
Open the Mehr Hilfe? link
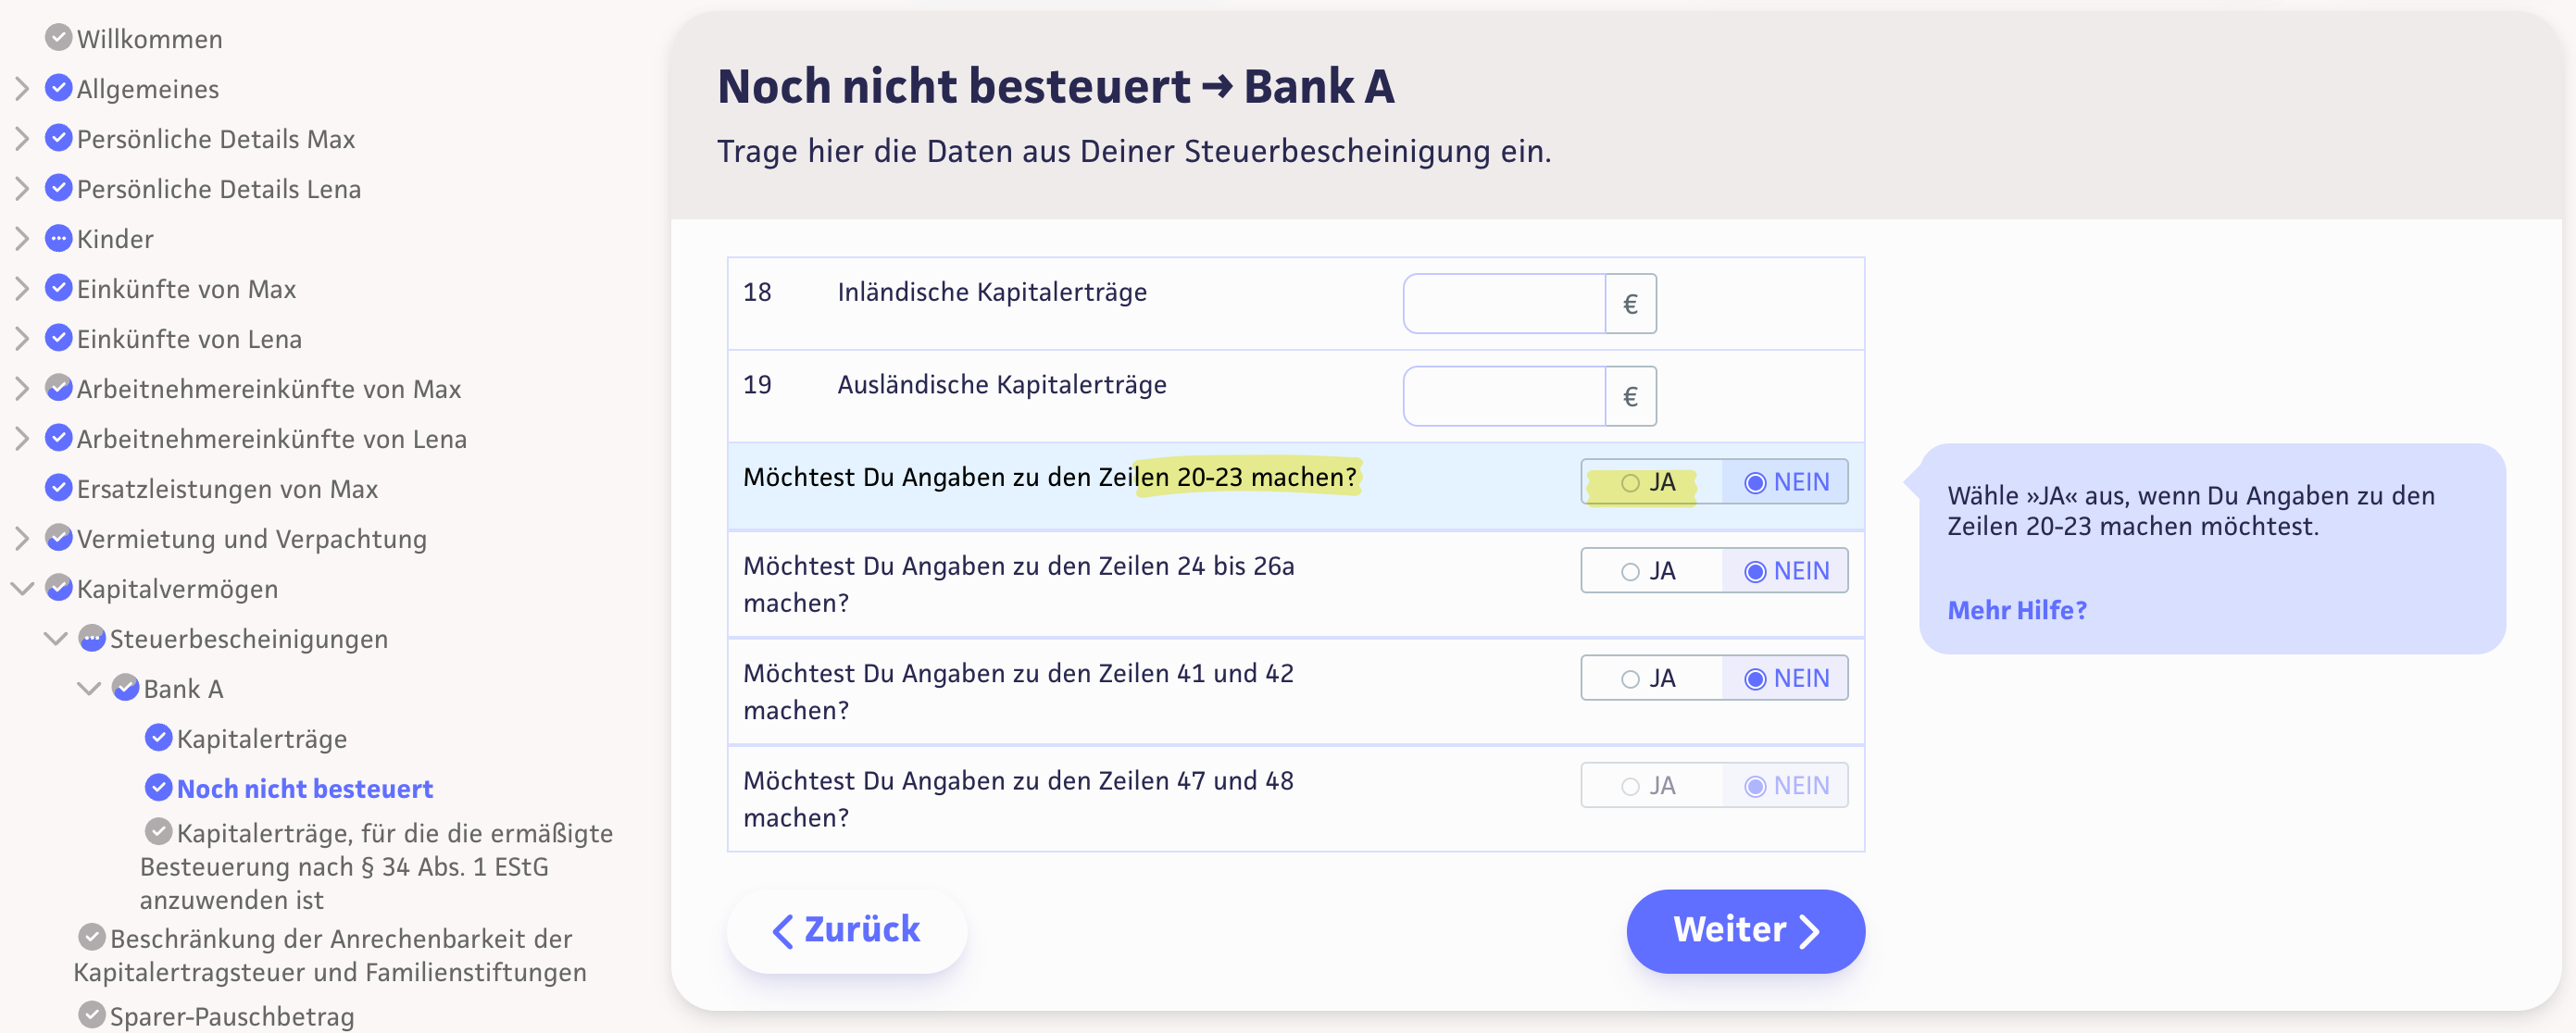pyautogui.click(x=2016, y=610)
